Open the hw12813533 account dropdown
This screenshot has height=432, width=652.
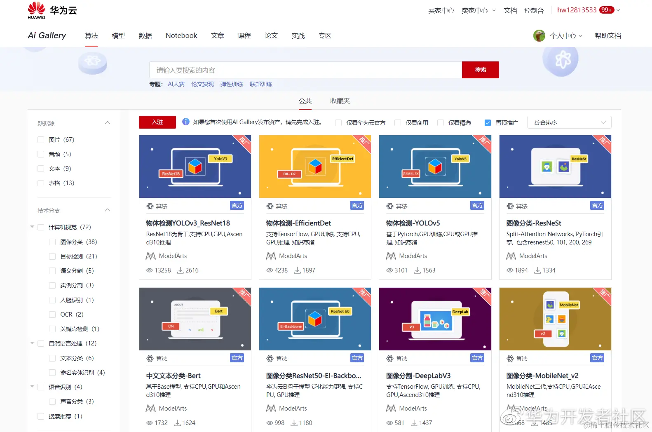click(x=589, y=10)
